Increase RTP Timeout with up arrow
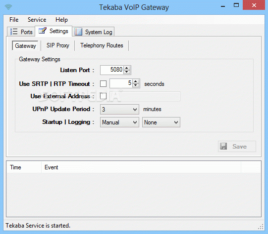This screenshot has width=268, height=234. click(136, 81)
